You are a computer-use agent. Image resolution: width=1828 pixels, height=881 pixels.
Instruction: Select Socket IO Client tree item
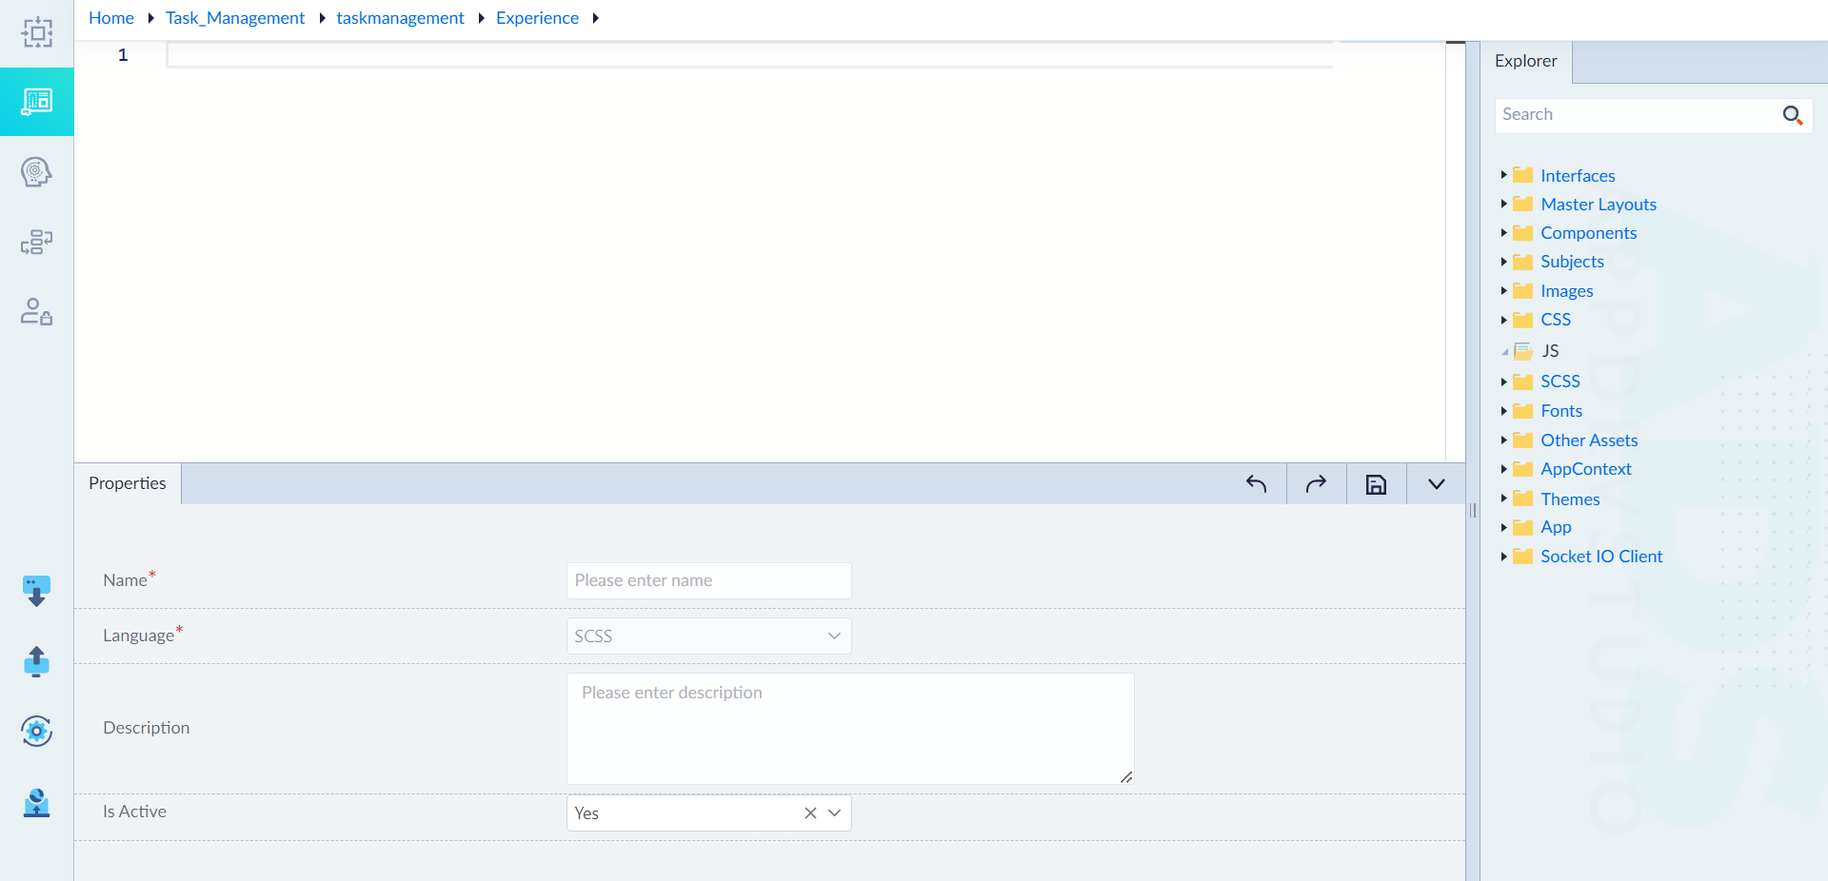pos(1601,557)
